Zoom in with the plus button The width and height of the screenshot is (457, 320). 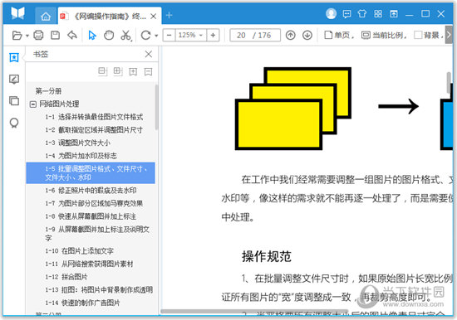pyautogui.click(x=213, y=35)
